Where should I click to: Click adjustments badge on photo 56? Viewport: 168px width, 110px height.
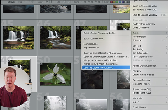pyautogui.click(x=114, y=101)
